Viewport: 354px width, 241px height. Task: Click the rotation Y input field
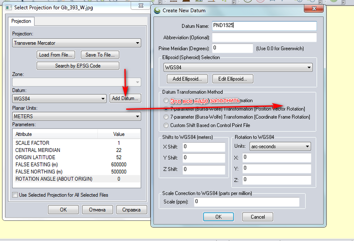click(x=277, y=168)
